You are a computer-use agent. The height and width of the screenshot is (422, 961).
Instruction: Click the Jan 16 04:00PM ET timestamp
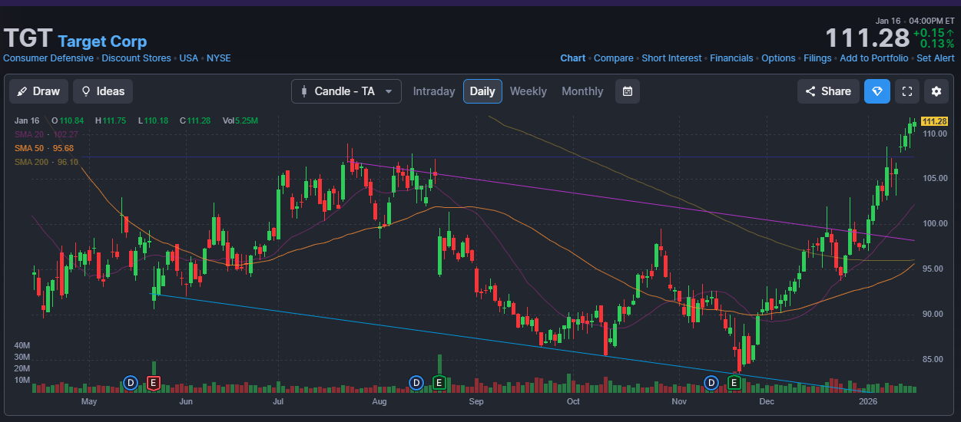(x=914, y=21)
